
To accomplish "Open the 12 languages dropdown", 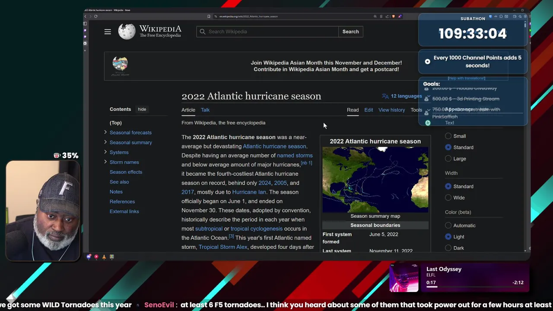I will pos(406,96).
